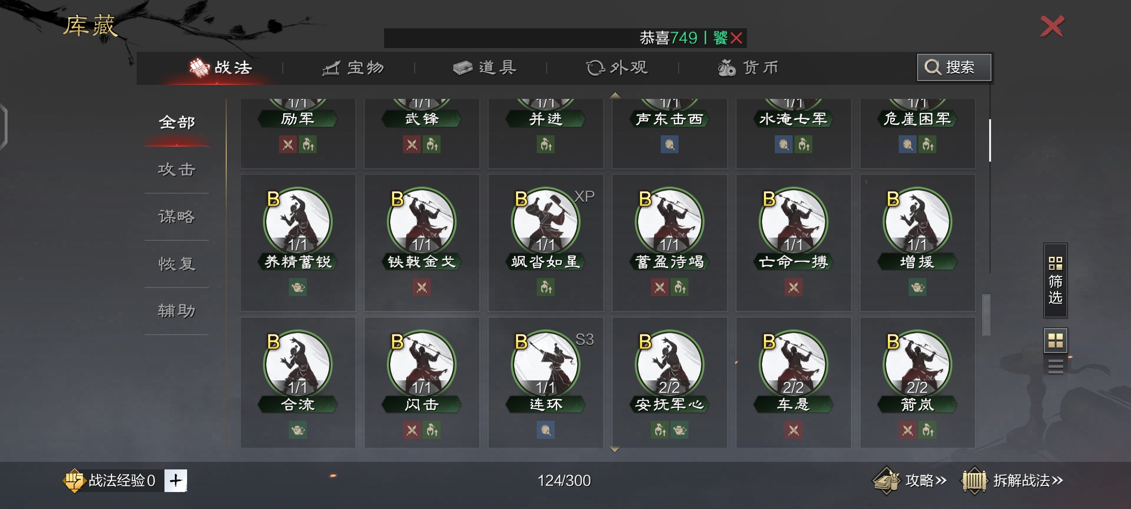This screenshot has width=1131, height=509.
Task: Add tactic experience with plus button
Action: tap(176, 481)
